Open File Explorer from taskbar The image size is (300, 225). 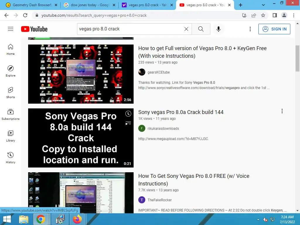23,219
